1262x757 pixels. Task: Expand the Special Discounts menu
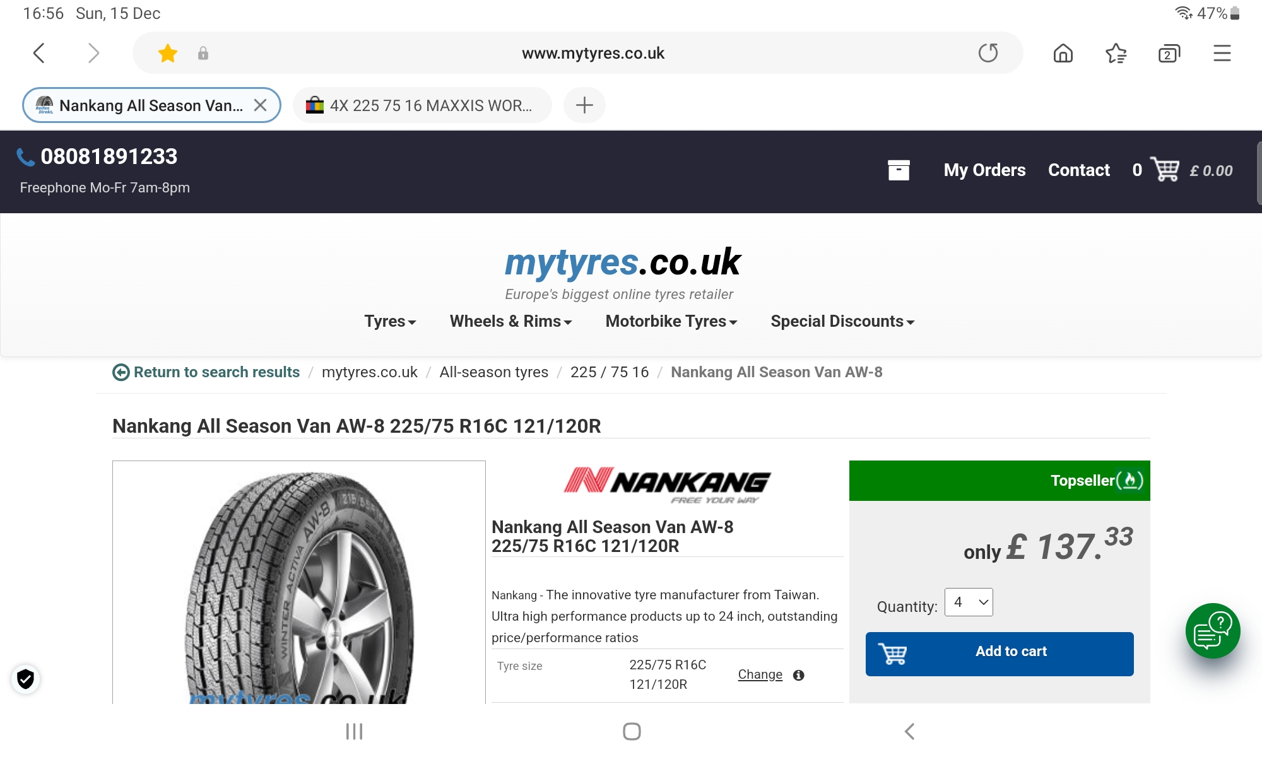[842, 321]
